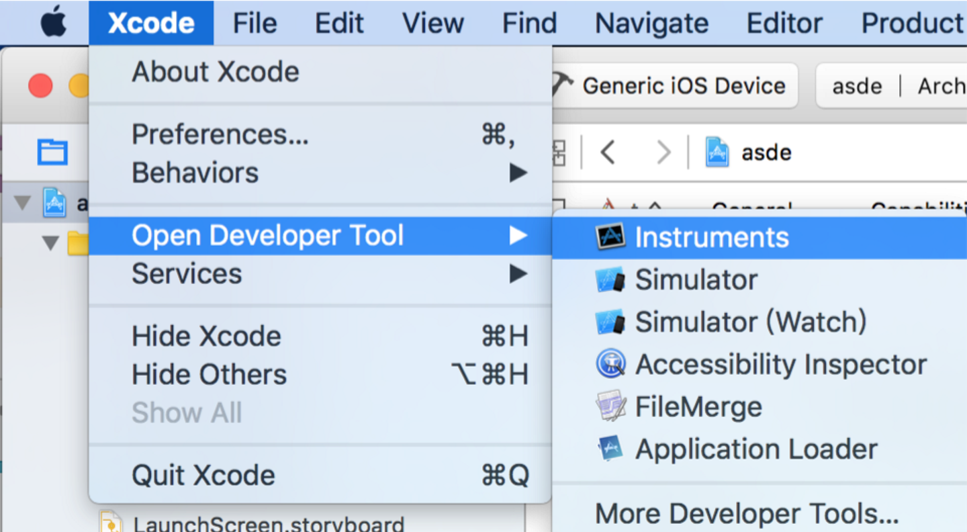Open Simulator (Watch)
967x532 pixels.
point(759,322)
